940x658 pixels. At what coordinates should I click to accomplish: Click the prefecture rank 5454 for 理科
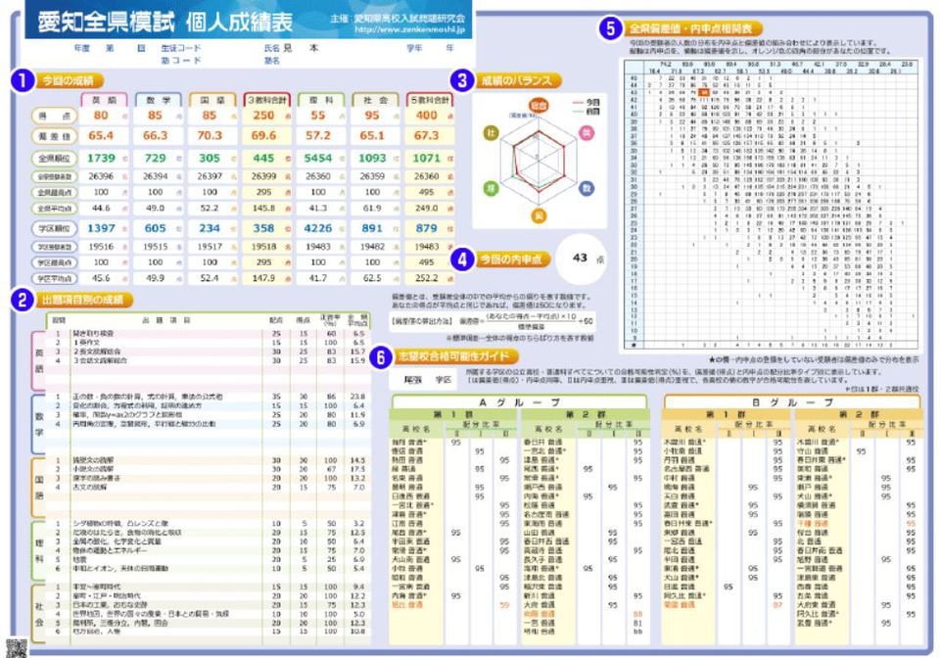[x=317, y=159]
